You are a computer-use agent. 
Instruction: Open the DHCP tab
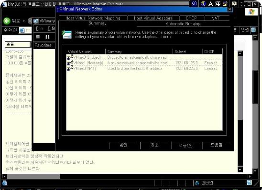pos(192,18)
